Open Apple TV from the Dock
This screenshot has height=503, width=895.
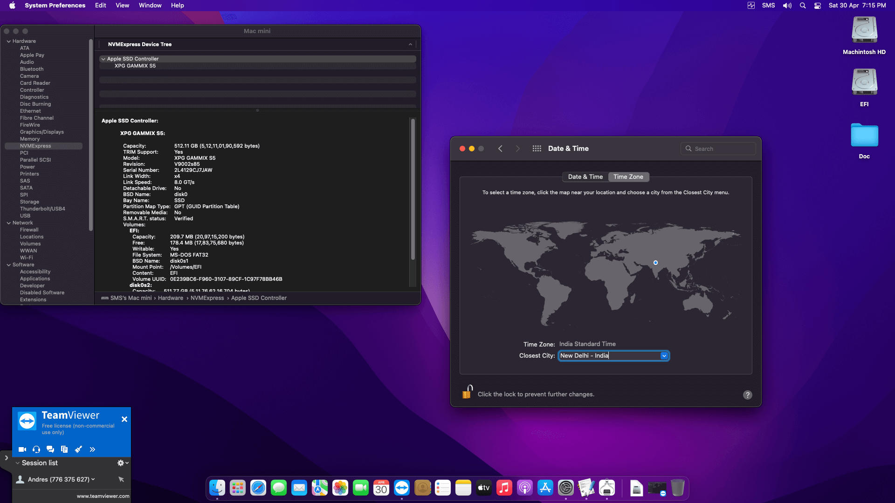[x=484, y=488]
